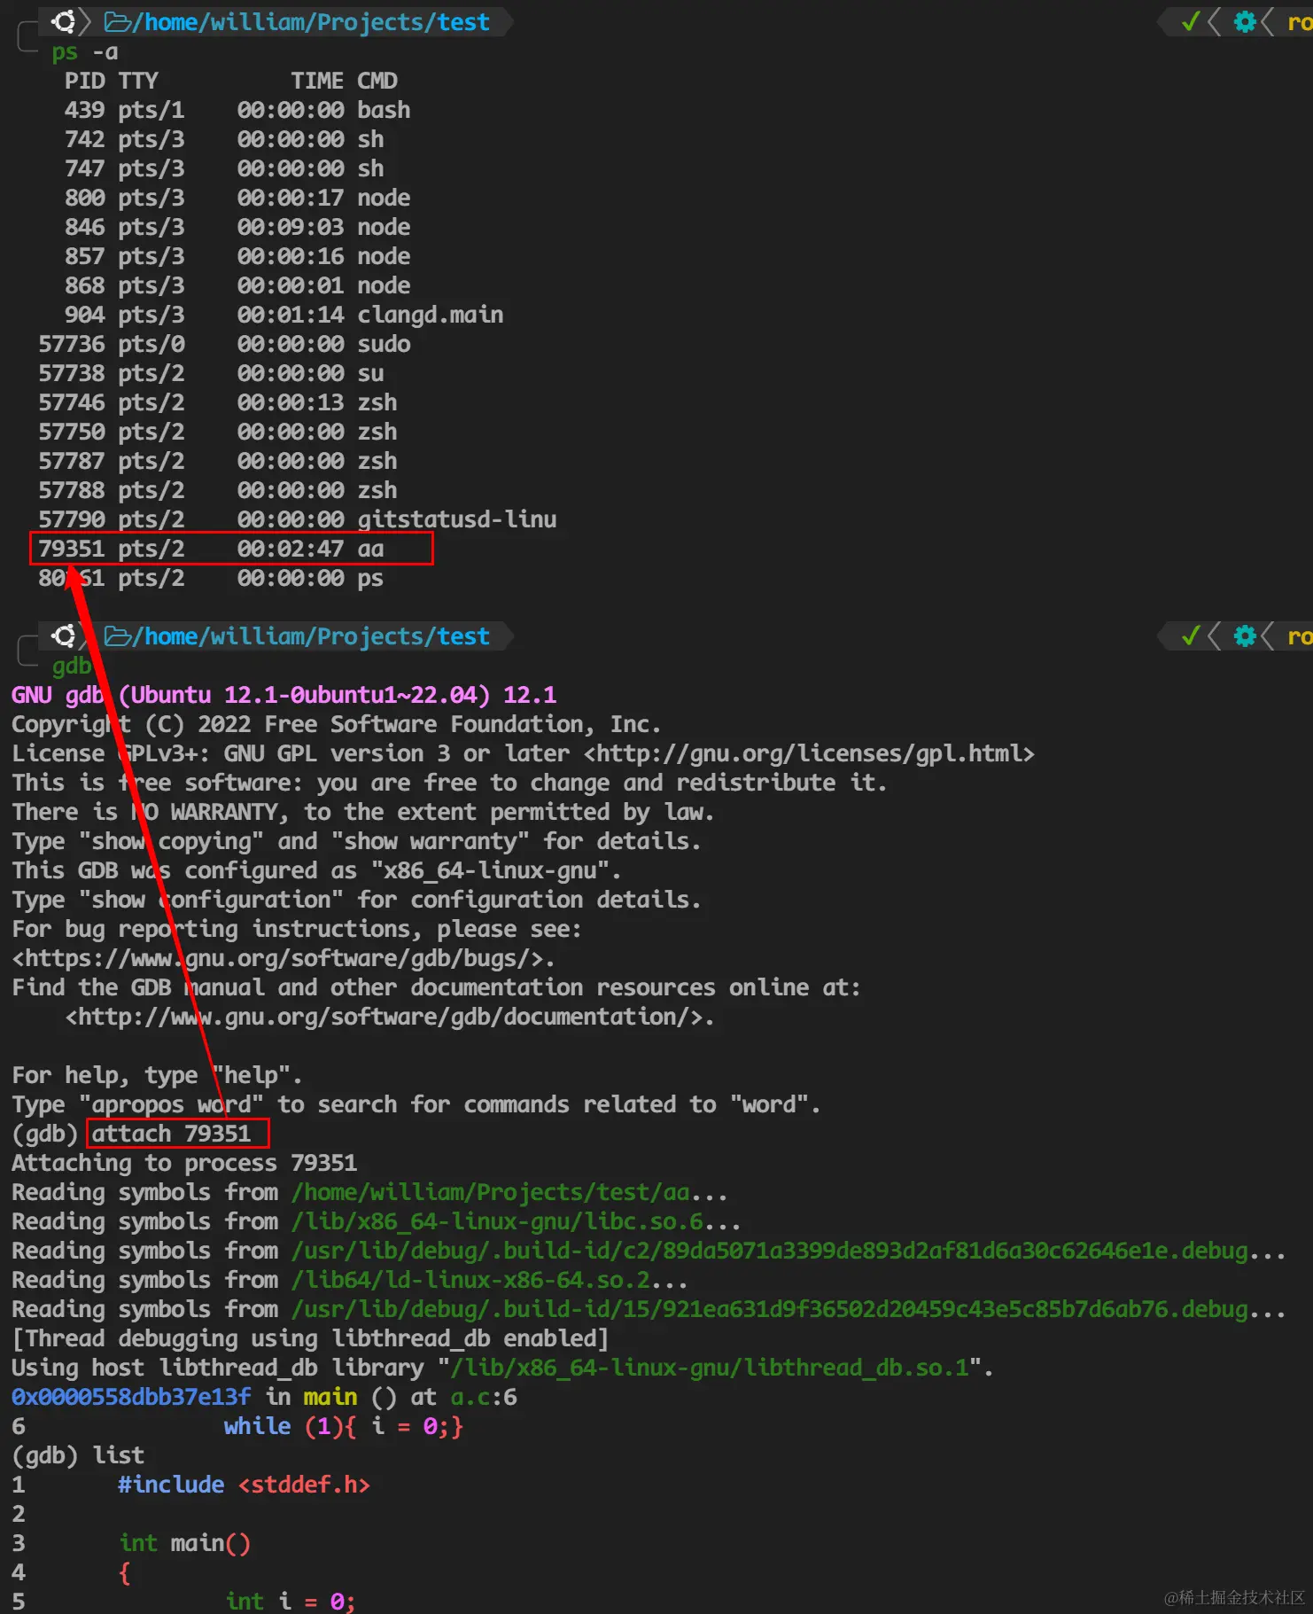The image size is (1313, 1614).
Task: Click the green checkmark status in the top prompt
Action: pos(1191,21)
